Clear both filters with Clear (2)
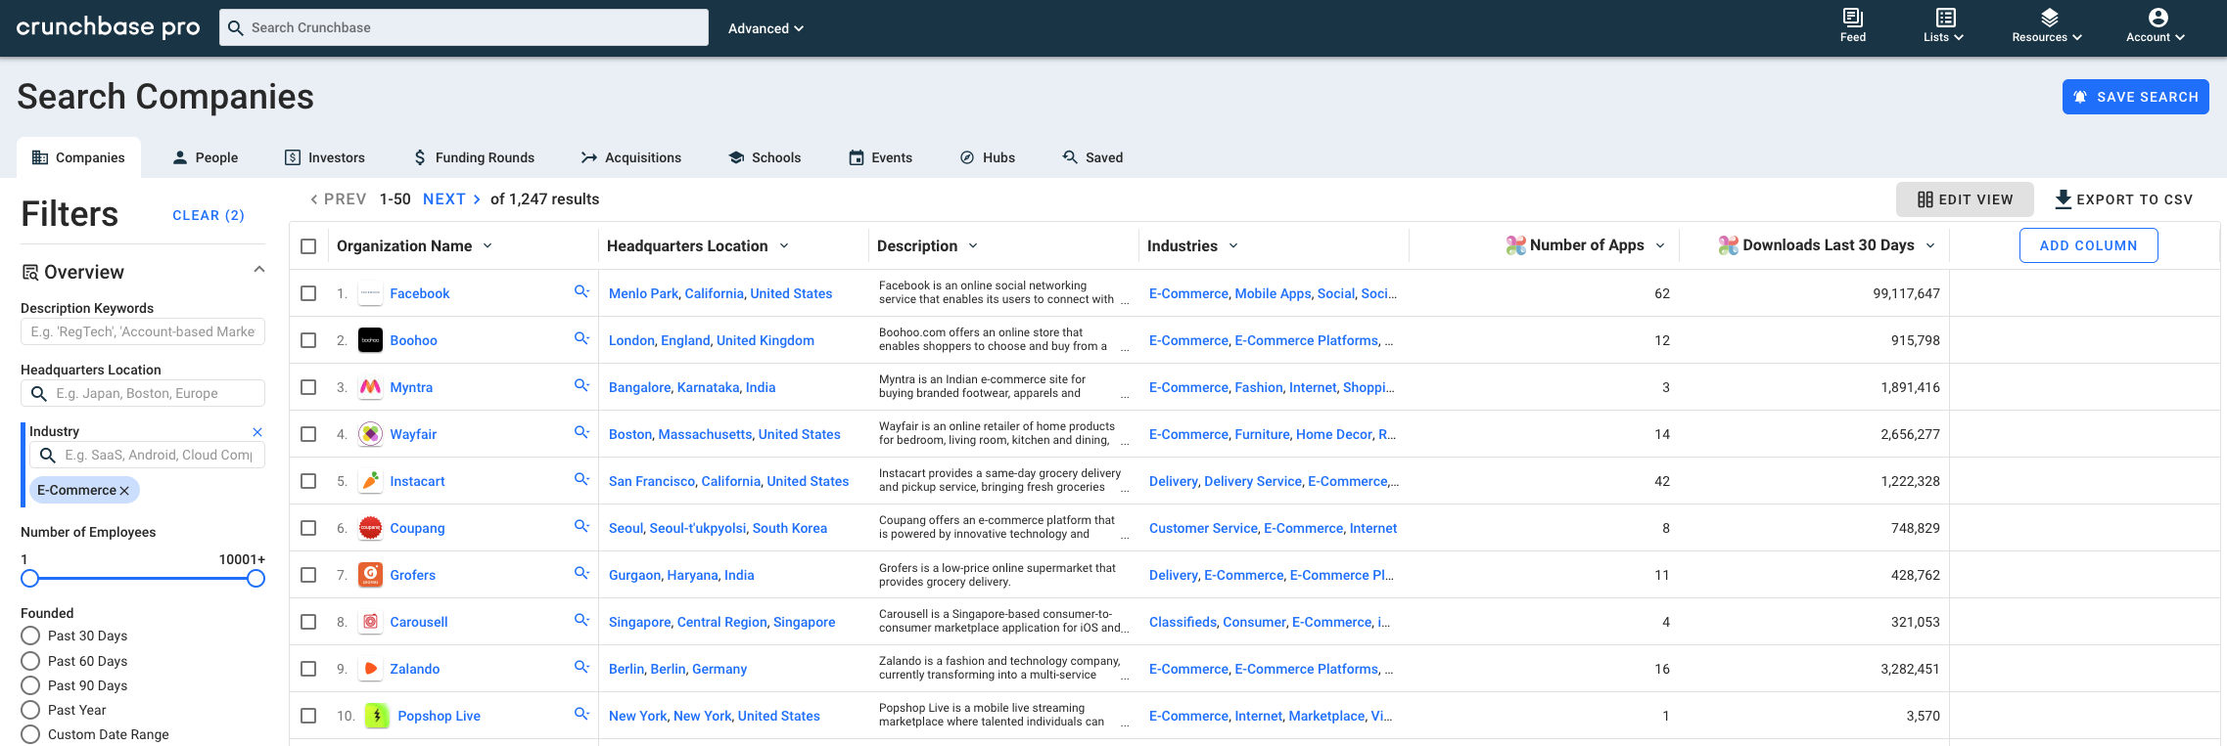 (209, 215)
